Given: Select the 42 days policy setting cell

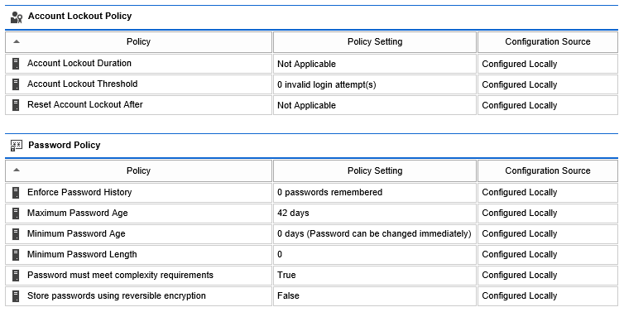Looking at the screenshot, I should tap(374, 214).
